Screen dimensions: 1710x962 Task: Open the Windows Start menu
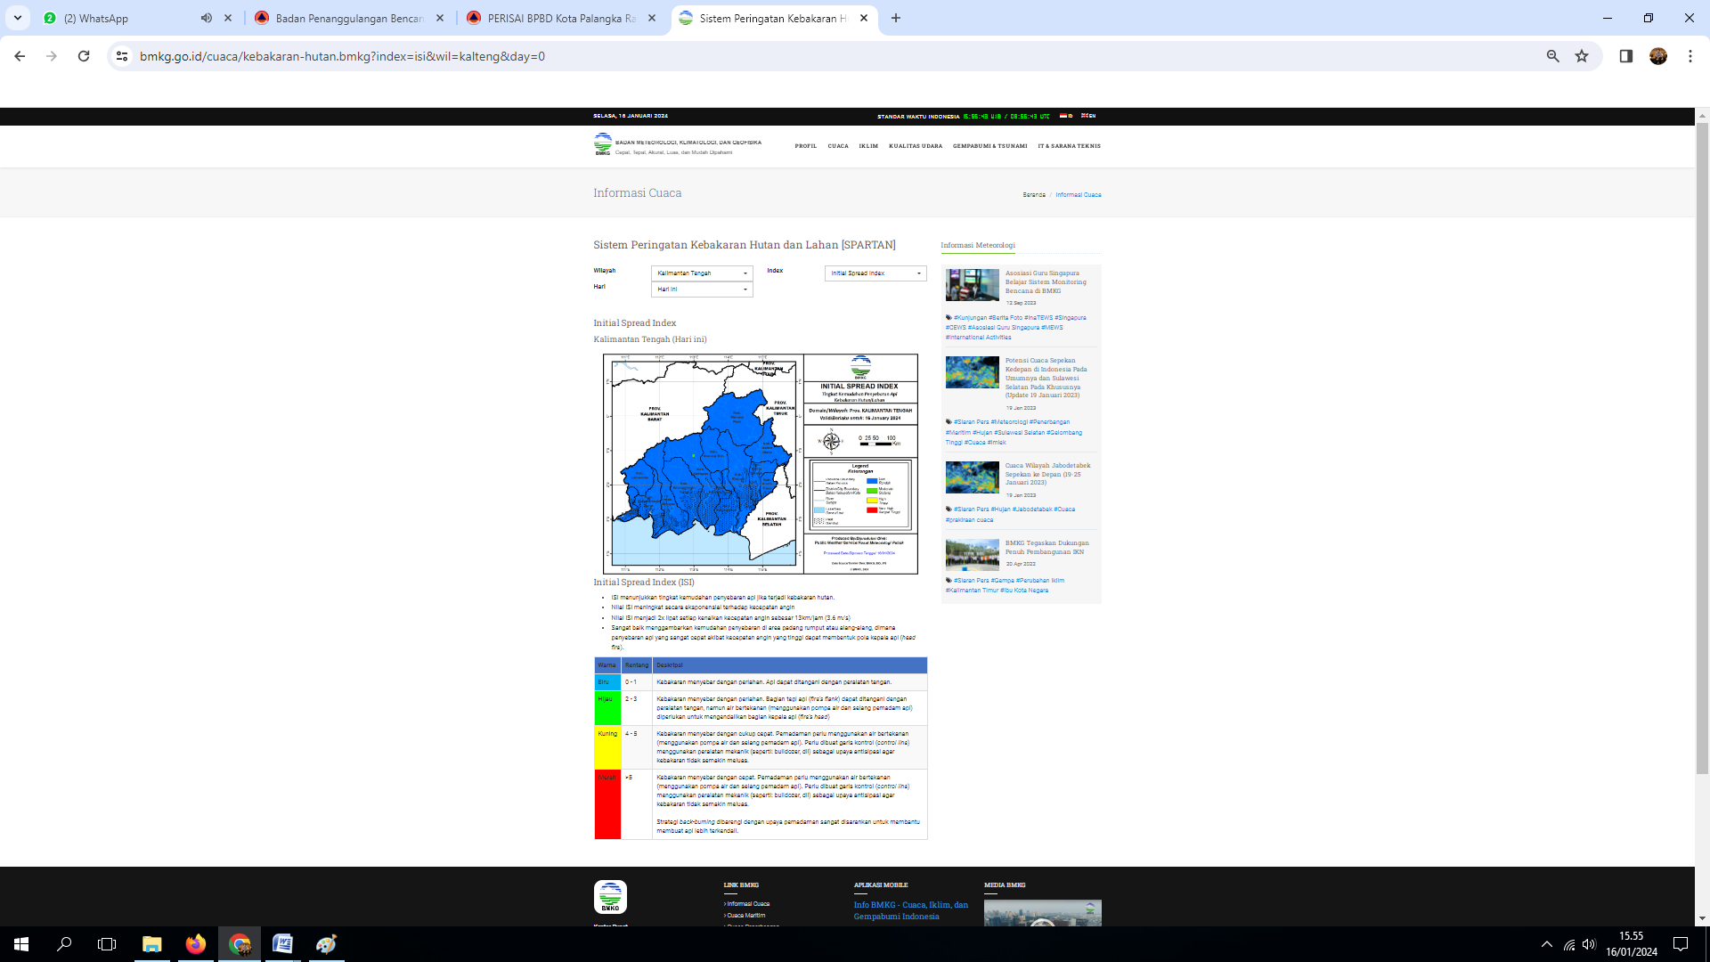[x=21, y=944]
